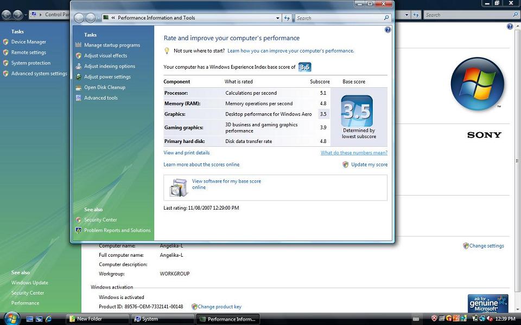Open Adjust power settings task
Image resolution: width=521 pixels, height=325 pixels.
coord(107,77)
